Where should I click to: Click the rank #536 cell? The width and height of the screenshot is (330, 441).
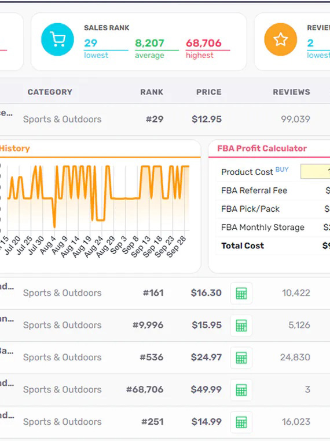coord(152,357)
